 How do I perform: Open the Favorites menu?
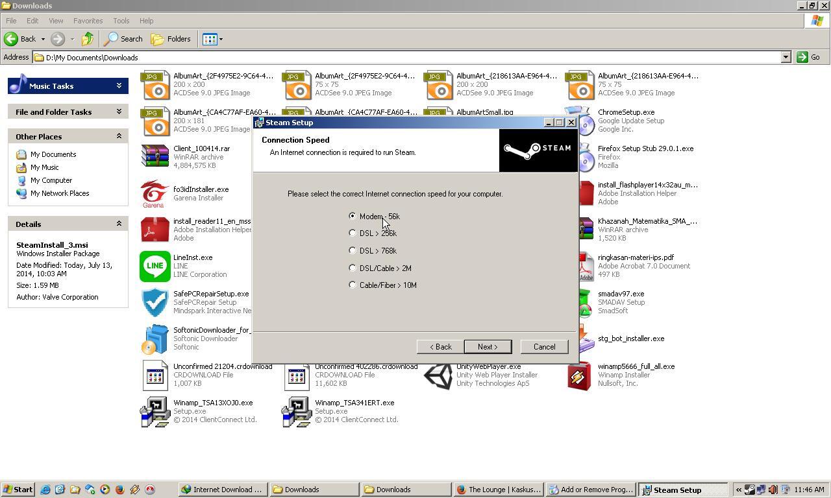click(x=88, y=21)
